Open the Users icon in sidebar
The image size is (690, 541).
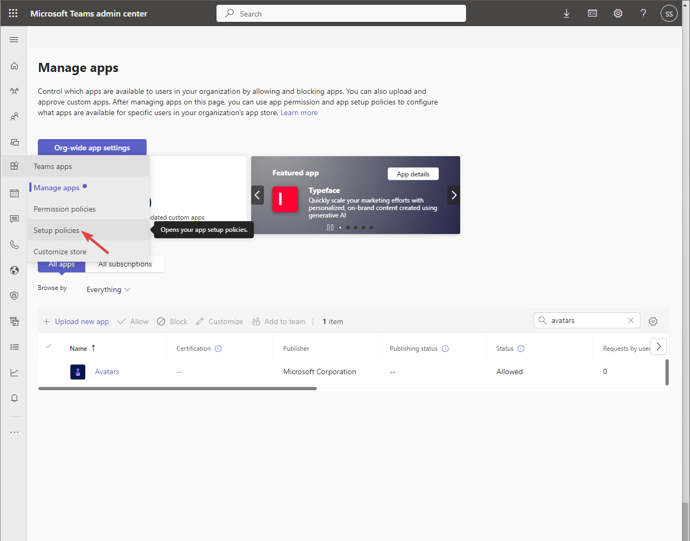(x=14, y=117)
